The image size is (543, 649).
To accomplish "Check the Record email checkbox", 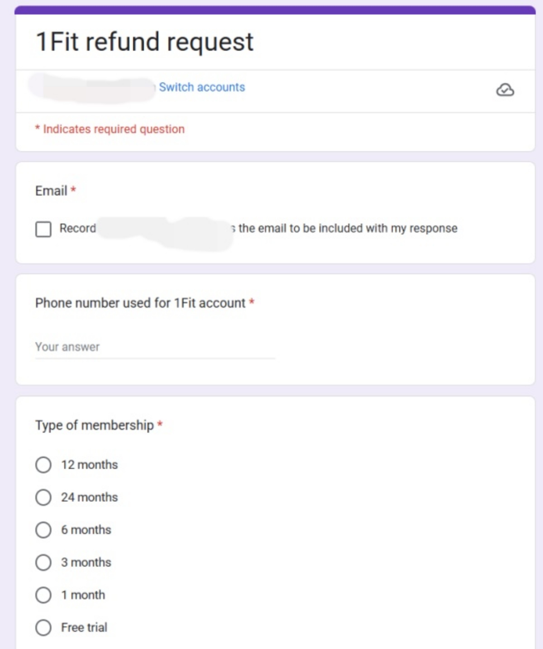I will pyautogui.click(x=43, y=229).
